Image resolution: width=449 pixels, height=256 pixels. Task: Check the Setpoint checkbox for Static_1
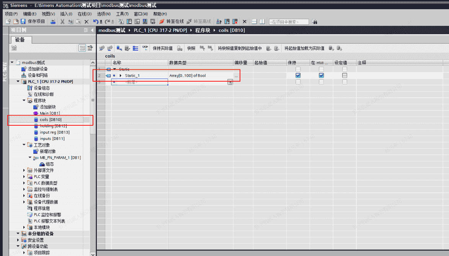[x=345, y=75]
